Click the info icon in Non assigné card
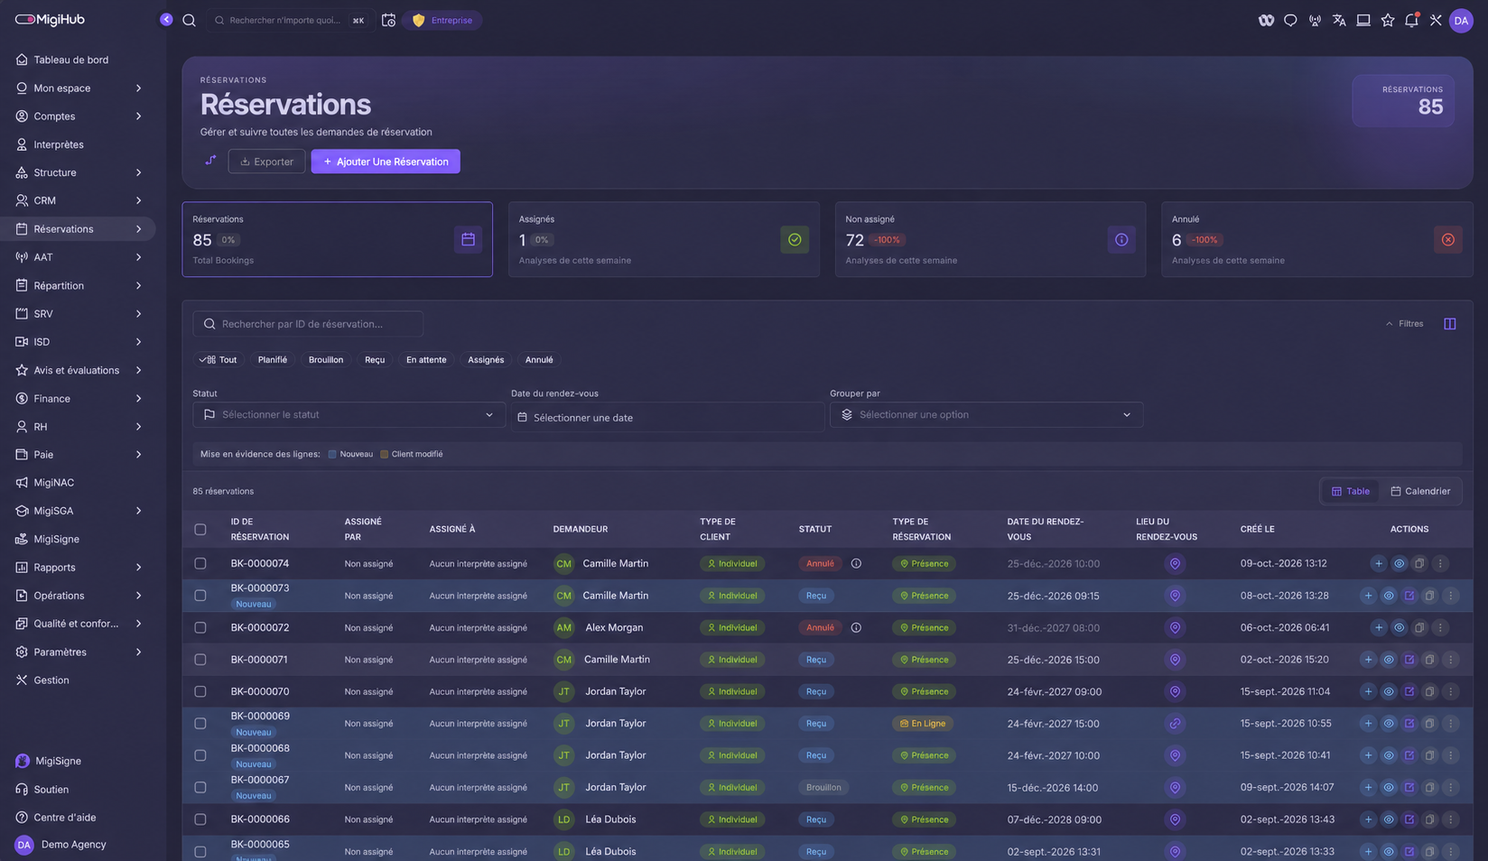Viewport: 1488px width, 861px height. 1121,239
